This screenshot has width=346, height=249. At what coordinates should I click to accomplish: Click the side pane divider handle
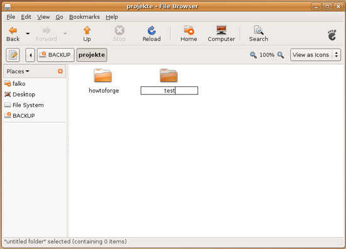coord(67,151)
